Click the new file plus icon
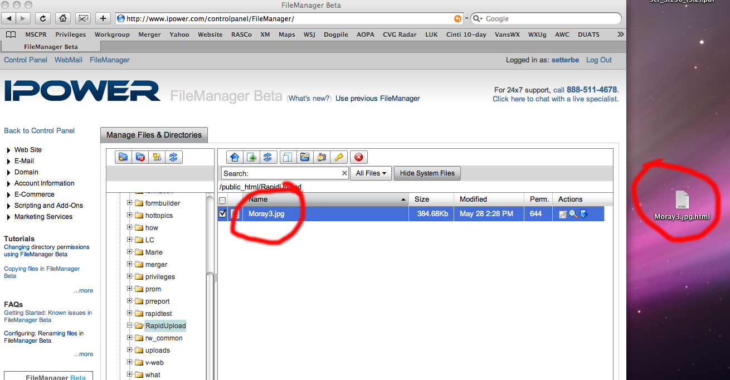Viewport: 730px width, 380px height. [x=251, y=157]
